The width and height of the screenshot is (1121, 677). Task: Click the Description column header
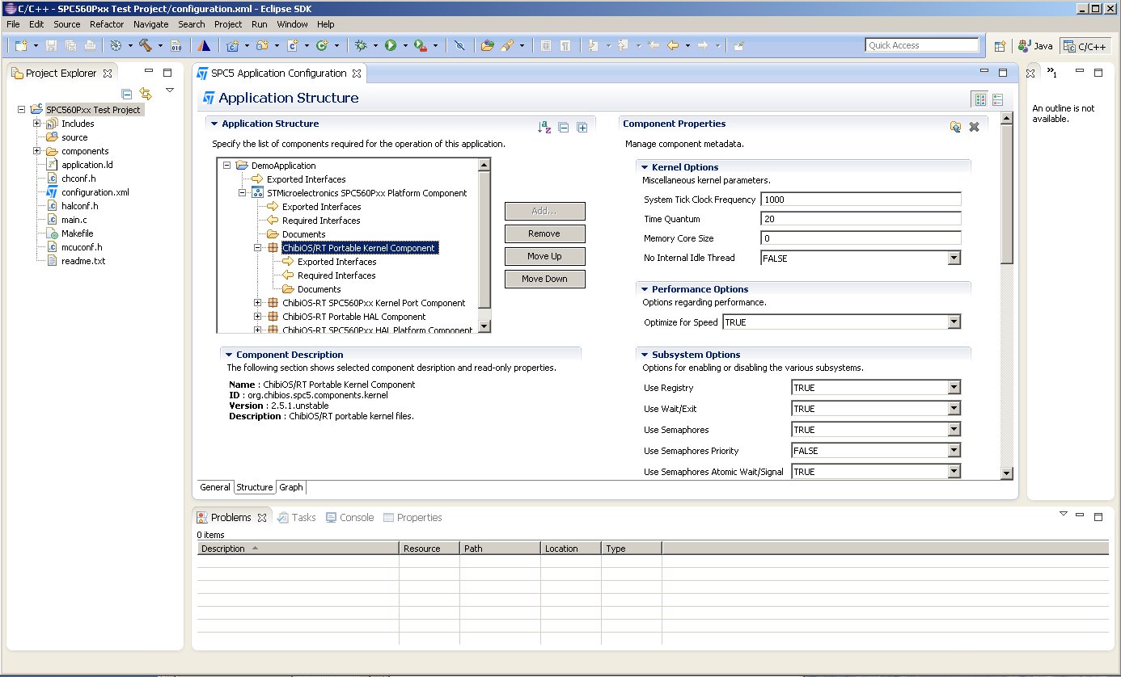pyautogui.click(x=299, y=549)
